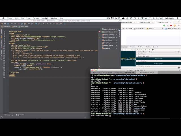Screen dimensions: 181x136
Task: Collapse the Scope Variables section
Action: (x=143, y=56)
